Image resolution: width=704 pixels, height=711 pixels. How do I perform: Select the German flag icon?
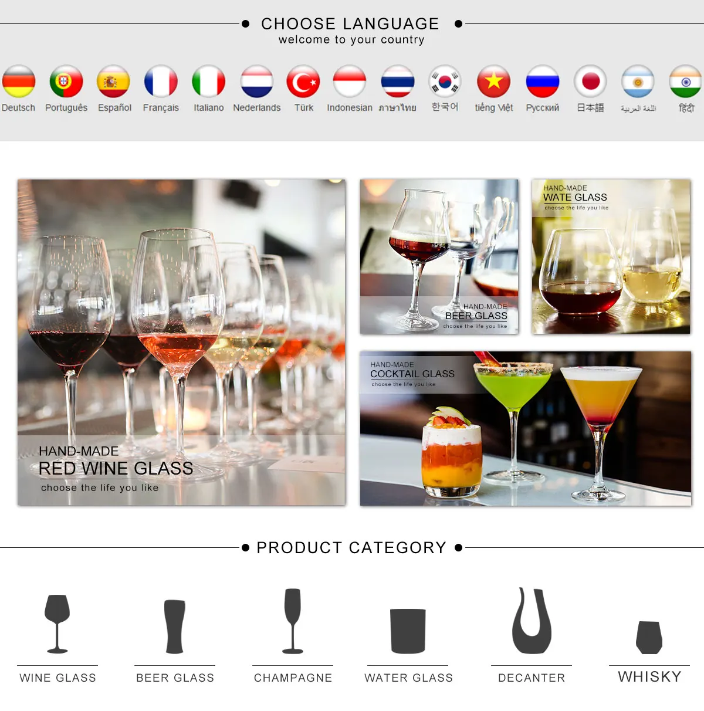point(18,82)
